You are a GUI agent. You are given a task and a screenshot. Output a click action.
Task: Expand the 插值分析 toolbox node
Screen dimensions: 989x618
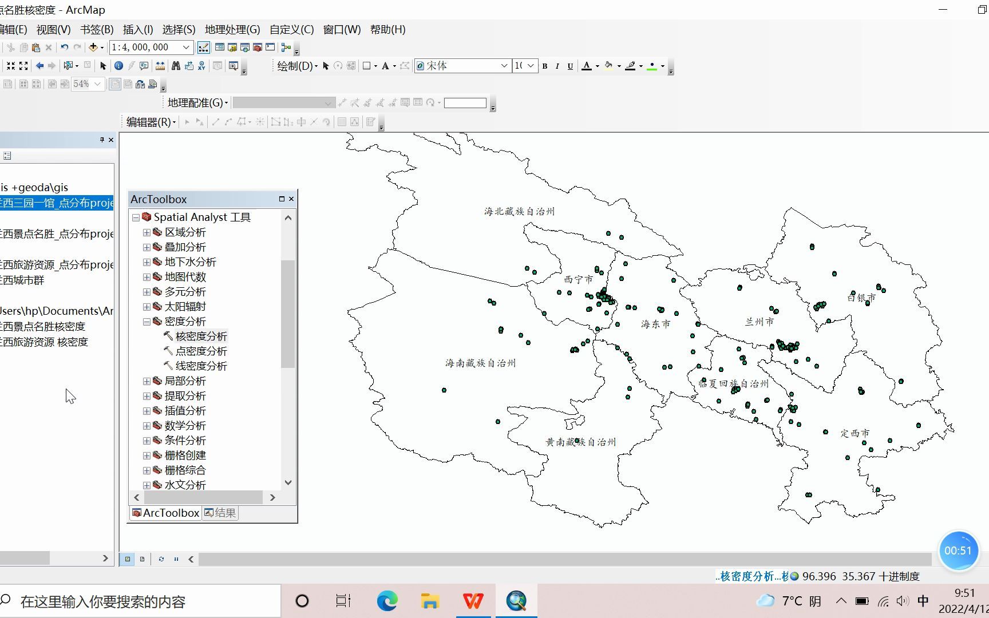pos(147,411)
